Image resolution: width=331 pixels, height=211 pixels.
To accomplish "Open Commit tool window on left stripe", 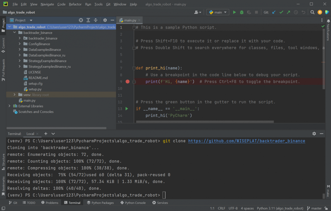I will point(3,45).
